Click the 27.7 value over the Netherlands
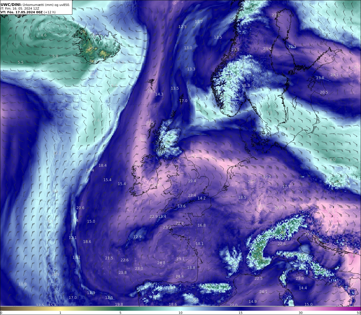The image size is (361, 315). (x=252, y=182)
